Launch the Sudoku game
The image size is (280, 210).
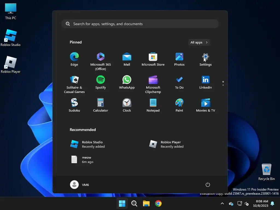click(x=74, y=105)
